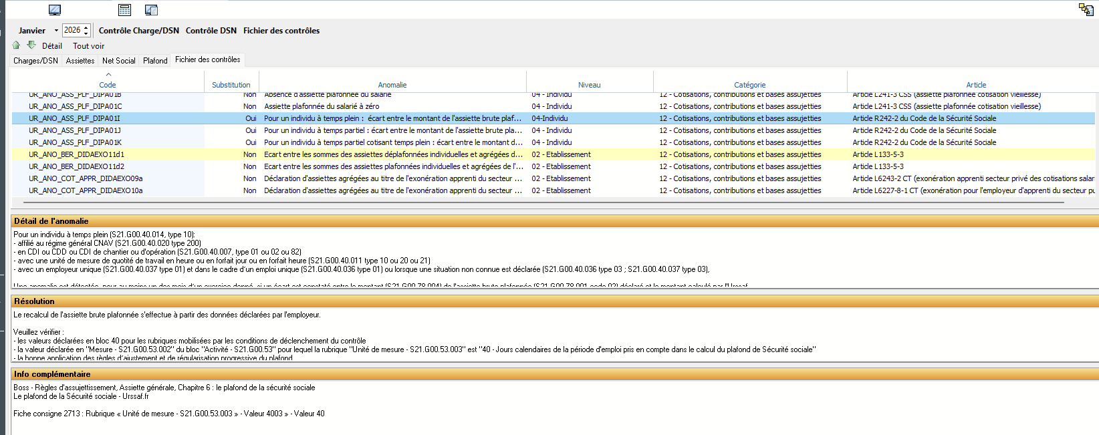Click the green up arrow icon
This screenshot has width=1099, height=435.
click(17, 45)
